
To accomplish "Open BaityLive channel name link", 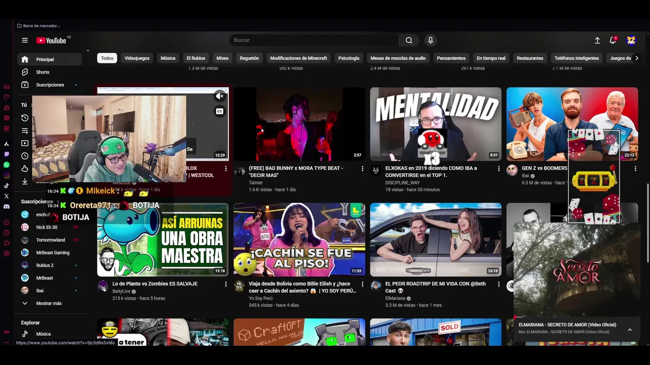I will 121,291.
